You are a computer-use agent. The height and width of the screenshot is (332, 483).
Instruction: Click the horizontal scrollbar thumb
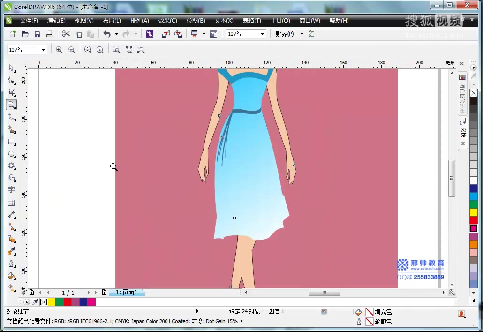tap(324, 292)
